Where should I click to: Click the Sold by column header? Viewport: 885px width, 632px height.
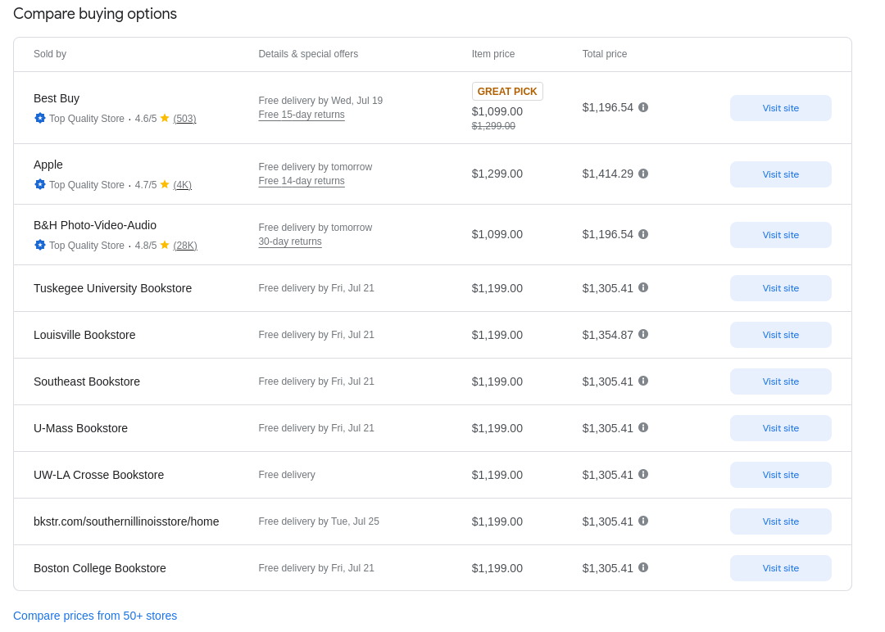[50, 54]
